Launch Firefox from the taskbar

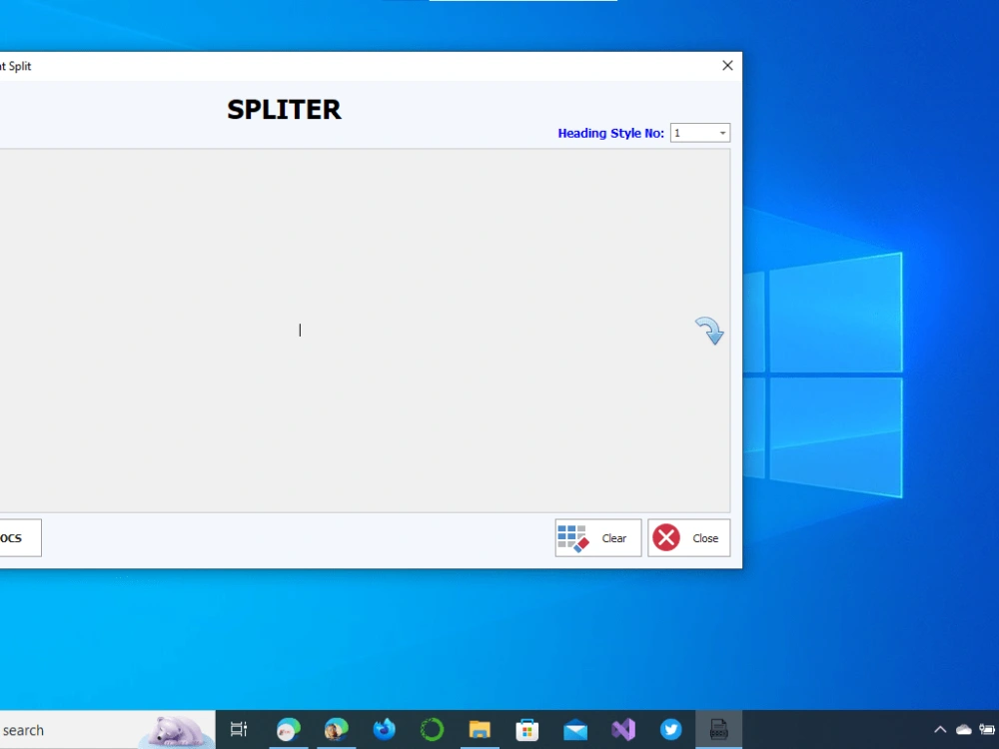[x=384, y=729]
